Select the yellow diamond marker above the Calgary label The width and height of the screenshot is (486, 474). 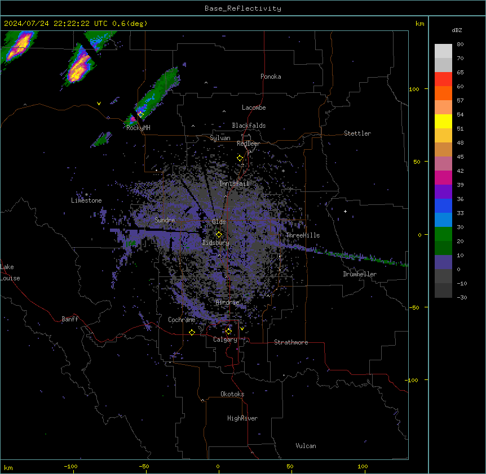[x=228, y=332]
